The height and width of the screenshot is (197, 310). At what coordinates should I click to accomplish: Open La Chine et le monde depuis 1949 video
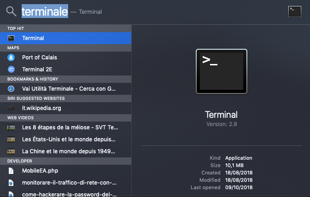pyautogui.click(x=65, y=151)
